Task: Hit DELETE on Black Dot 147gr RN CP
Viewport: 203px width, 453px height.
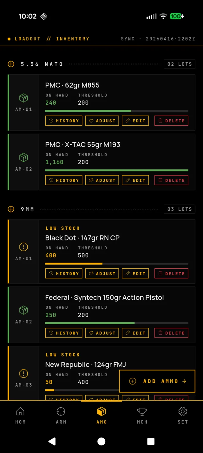Action: tap(171, 273)
